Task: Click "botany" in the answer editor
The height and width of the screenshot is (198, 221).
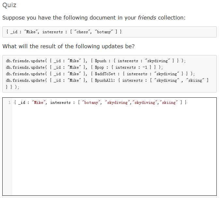Action: coord(91,103)
